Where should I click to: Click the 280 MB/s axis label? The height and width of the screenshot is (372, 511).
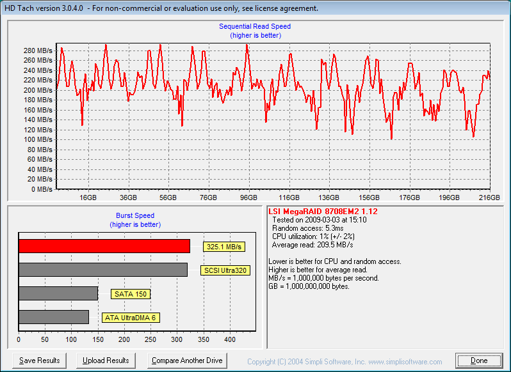tap(38, 50)
